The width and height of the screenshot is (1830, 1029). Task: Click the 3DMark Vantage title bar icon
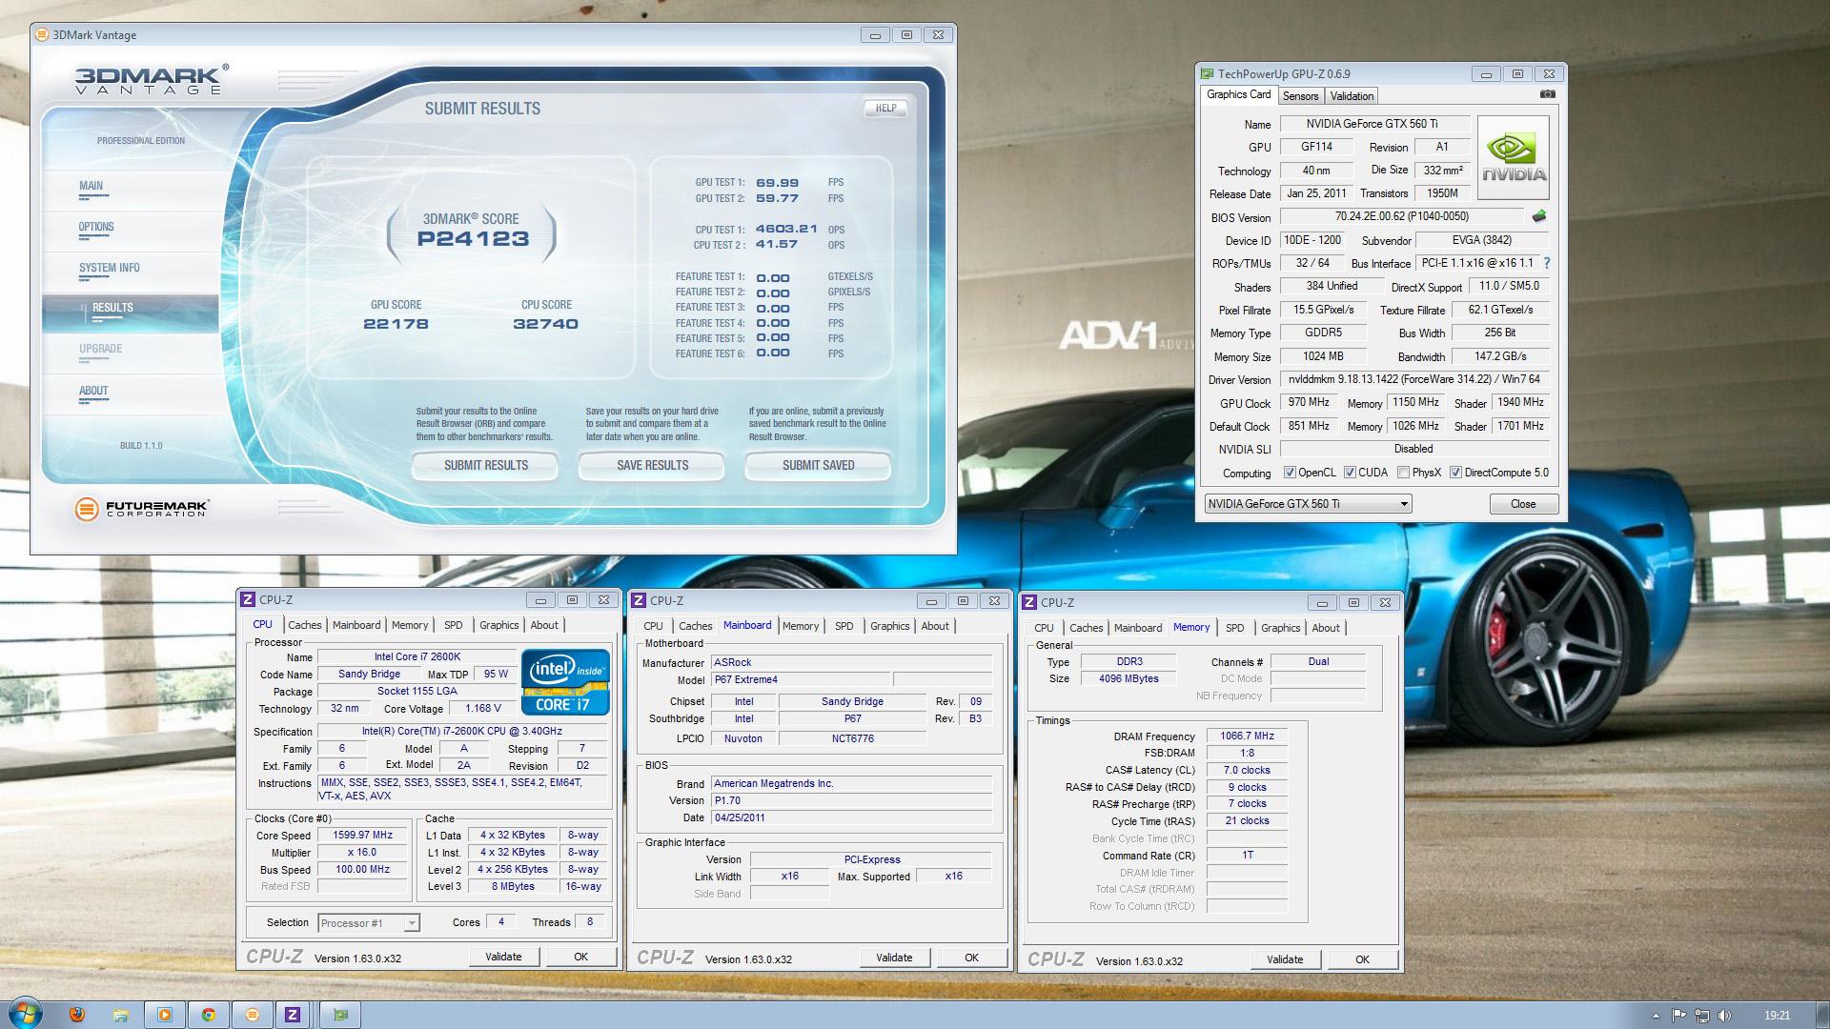[41, 35]
